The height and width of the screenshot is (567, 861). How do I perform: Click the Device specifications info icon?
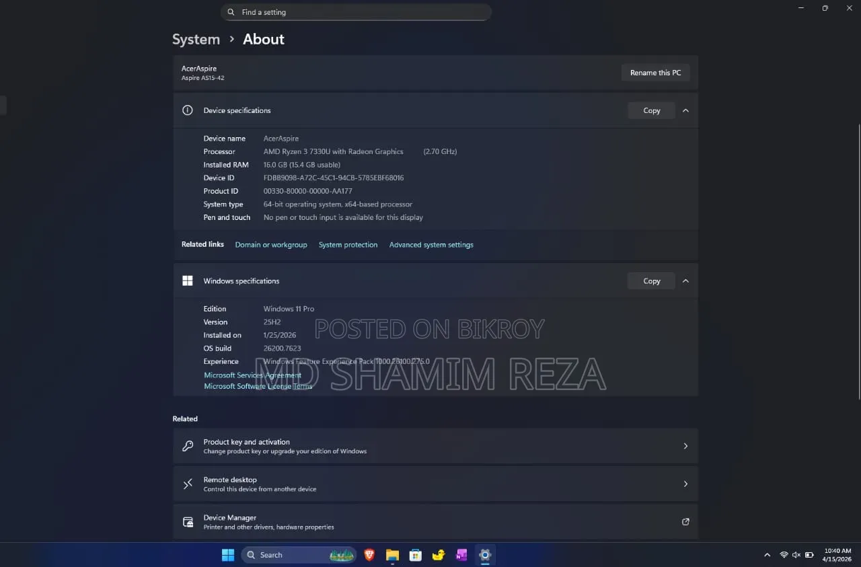pyautogui.click(x=188, y=110)
